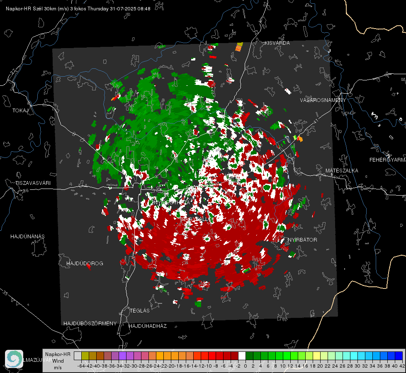Select the bright green swatch between 10 and 12
406x373 pixels.
click(287, 356)
